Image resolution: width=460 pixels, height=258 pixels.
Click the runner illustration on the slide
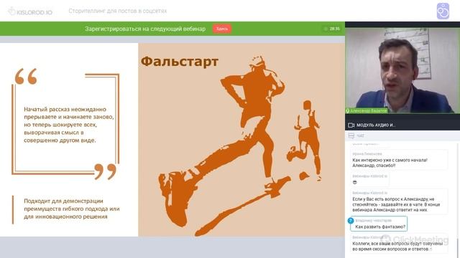[x=240, y=146]
